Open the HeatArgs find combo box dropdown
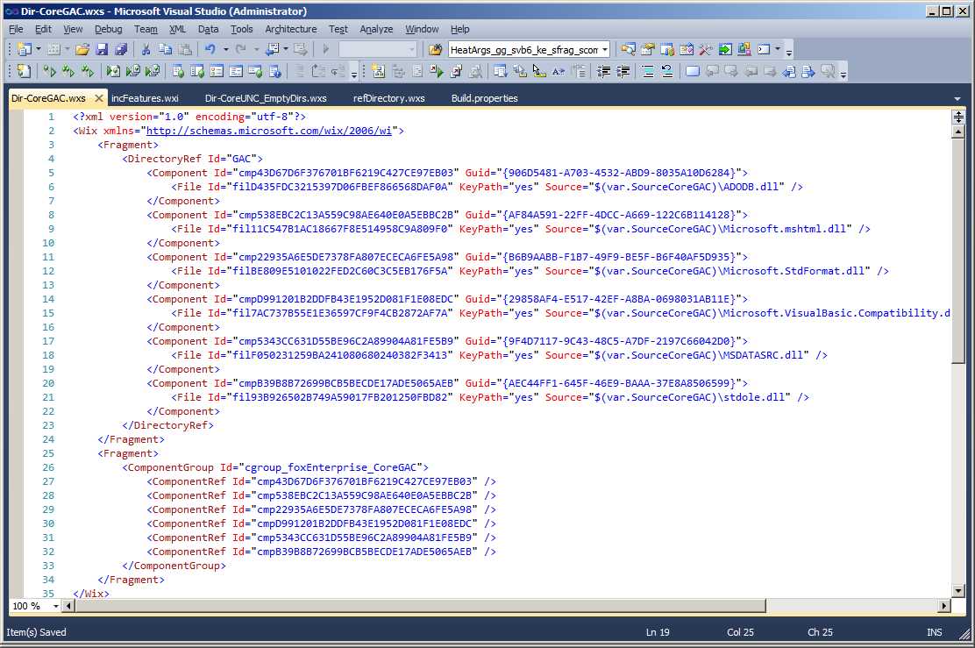Image resolution: width=975 pixels, height=648 pixels. (604, 50)
